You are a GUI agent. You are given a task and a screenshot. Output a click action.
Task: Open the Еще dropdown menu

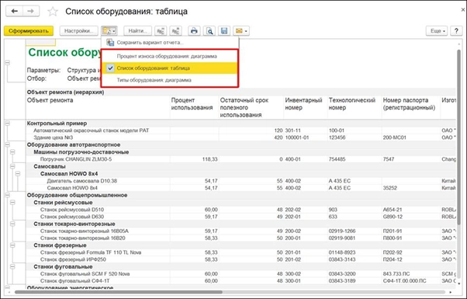click(x=437, y=31)
